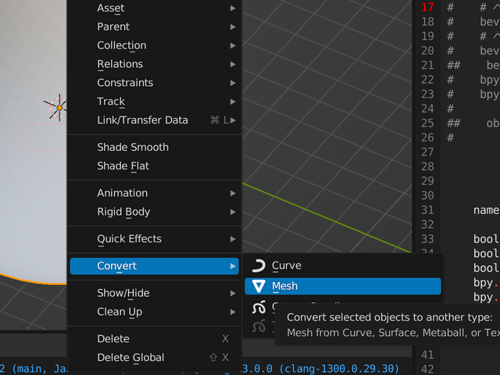
Task: Click the Convert menu item
Action: 117,266
